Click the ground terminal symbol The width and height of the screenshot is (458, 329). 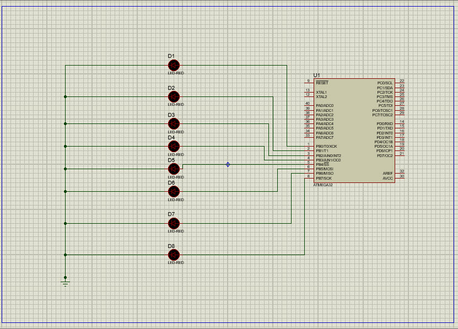pyautogui.click(x=66, y=283)
